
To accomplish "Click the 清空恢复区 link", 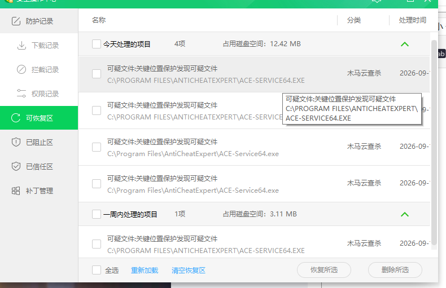I will pos(189,270).
